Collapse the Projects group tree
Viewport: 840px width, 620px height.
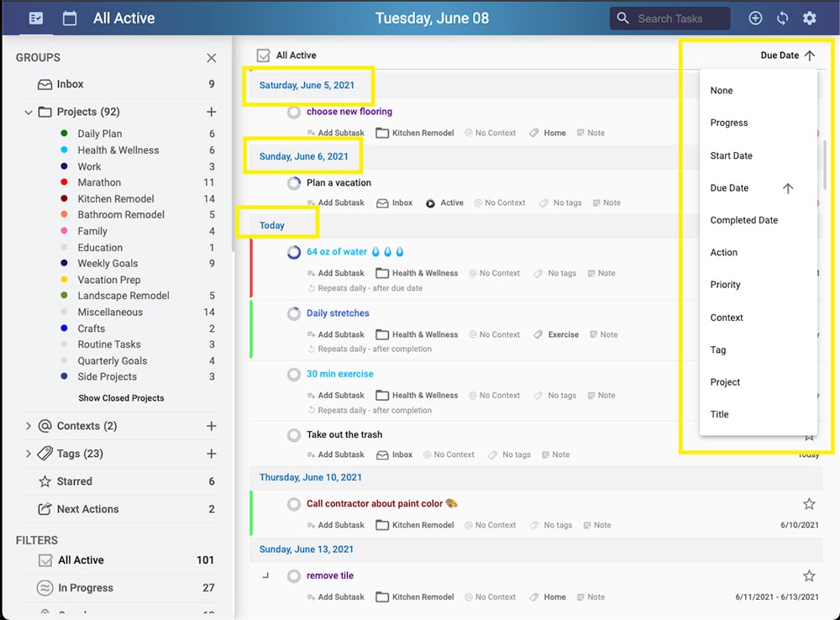(x=28, y=112)
